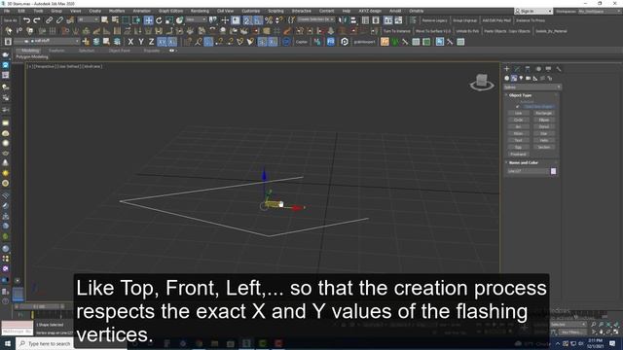Open the Customize menu

click(x=251, y=11)
